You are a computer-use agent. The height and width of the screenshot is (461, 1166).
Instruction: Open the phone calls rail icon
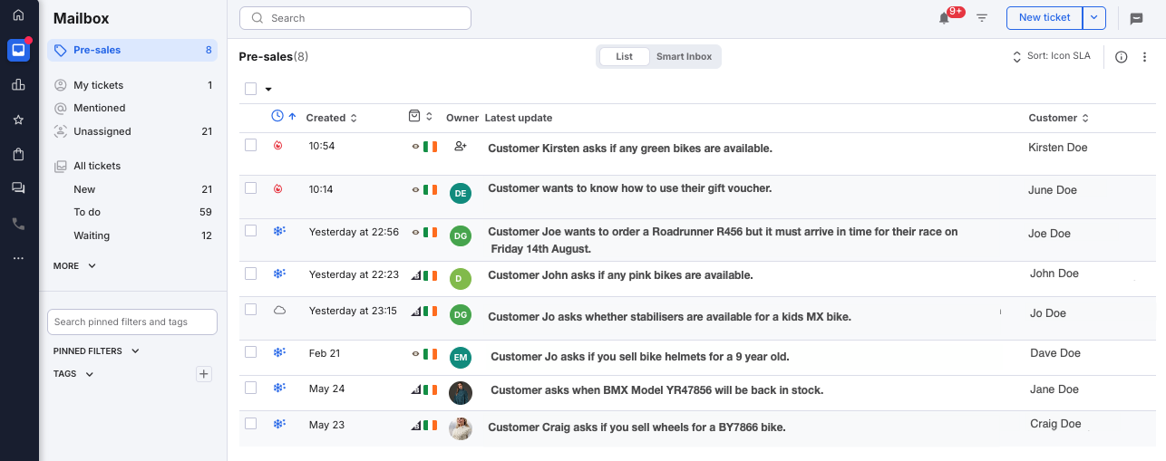click(18, 224)
